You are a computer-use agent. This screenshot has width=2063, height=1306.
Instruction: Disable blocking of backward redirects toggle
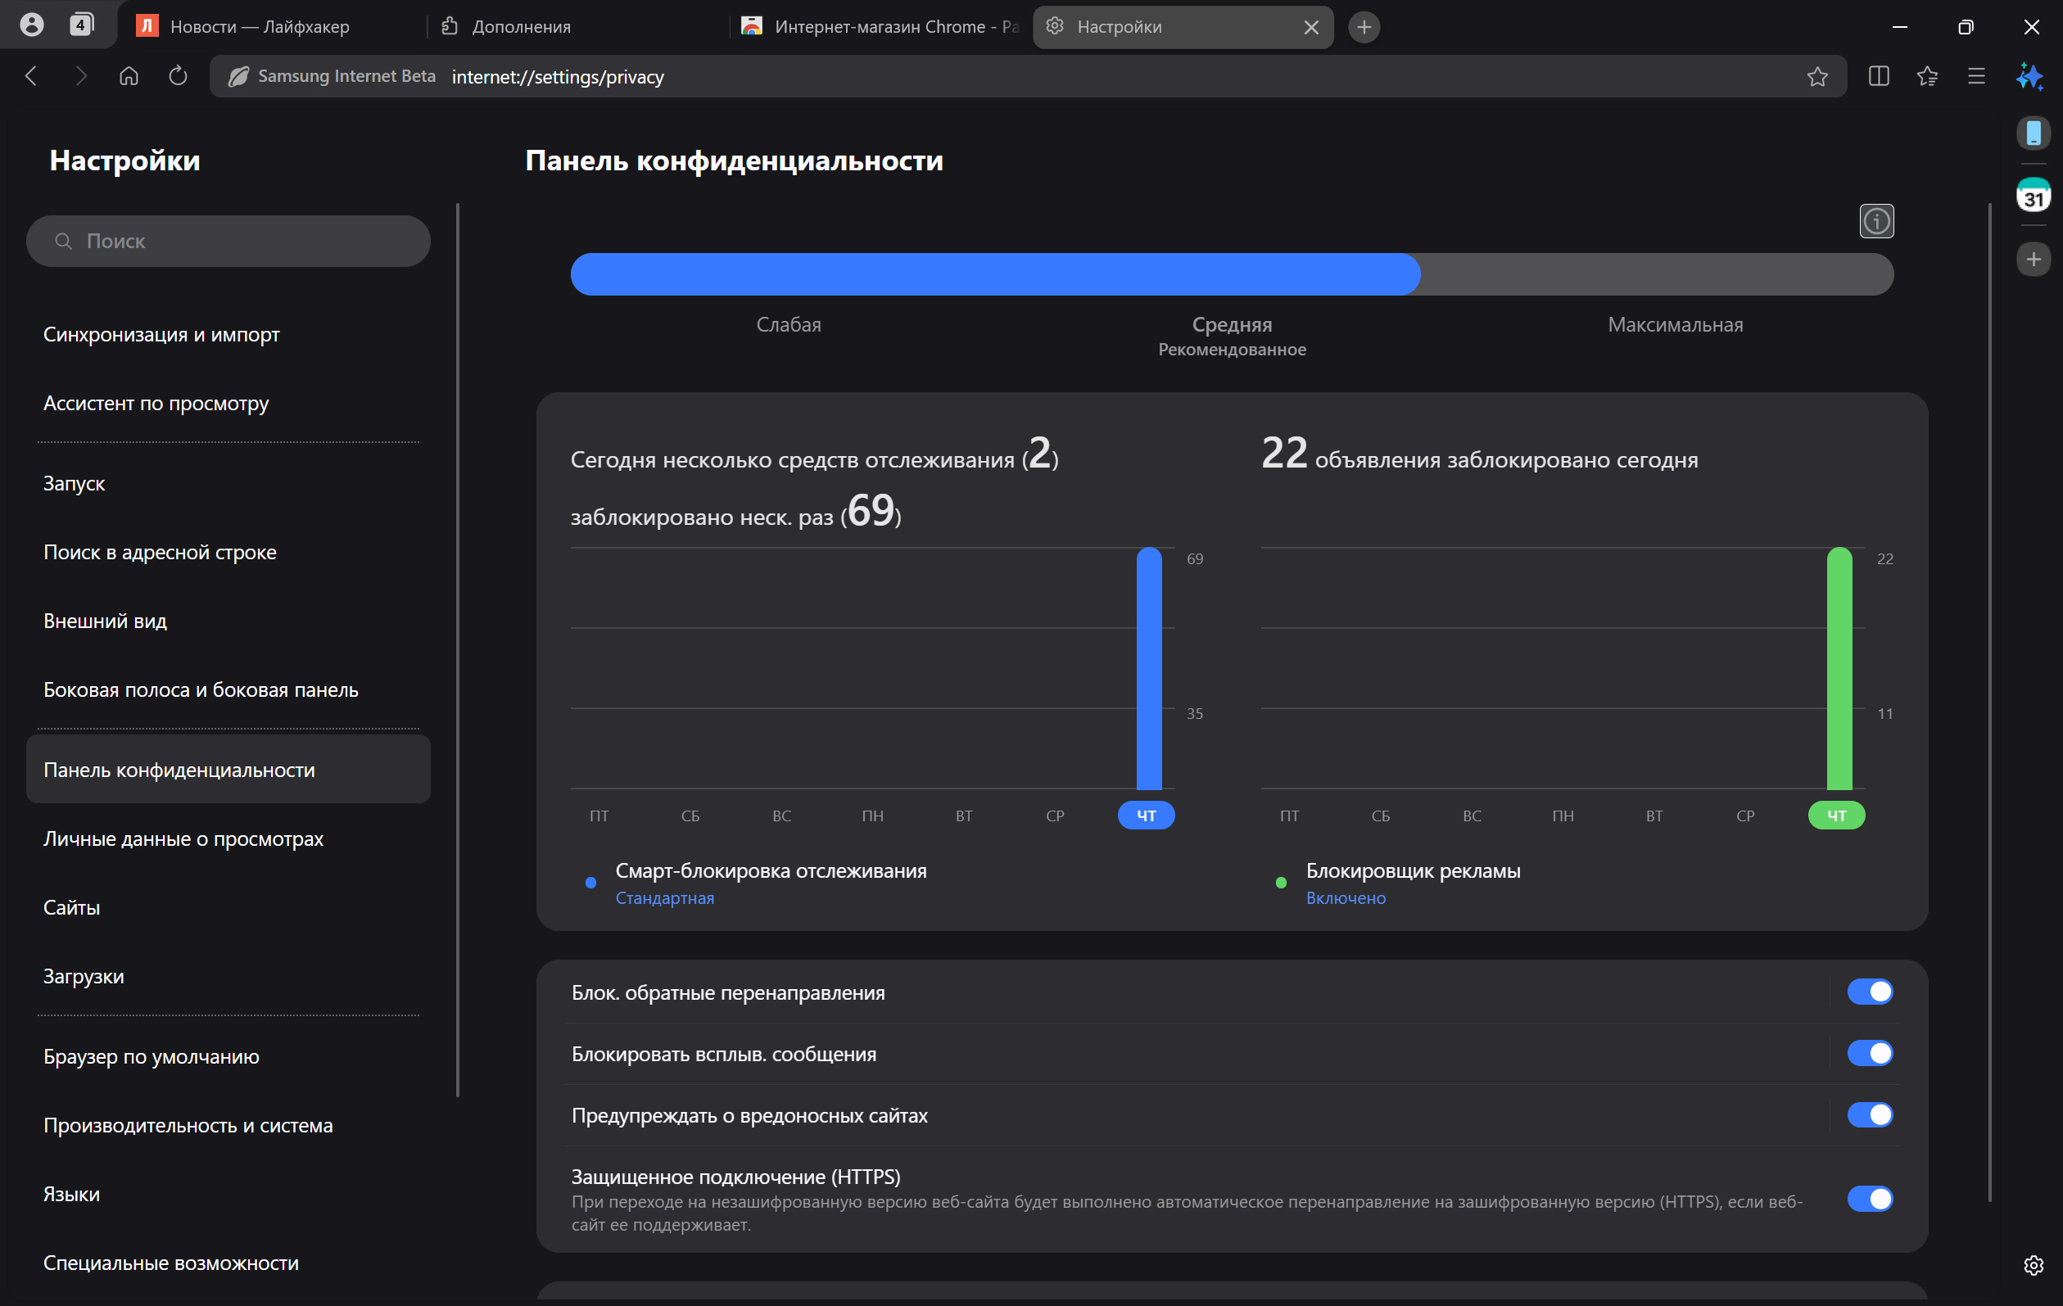(1870, 992)
